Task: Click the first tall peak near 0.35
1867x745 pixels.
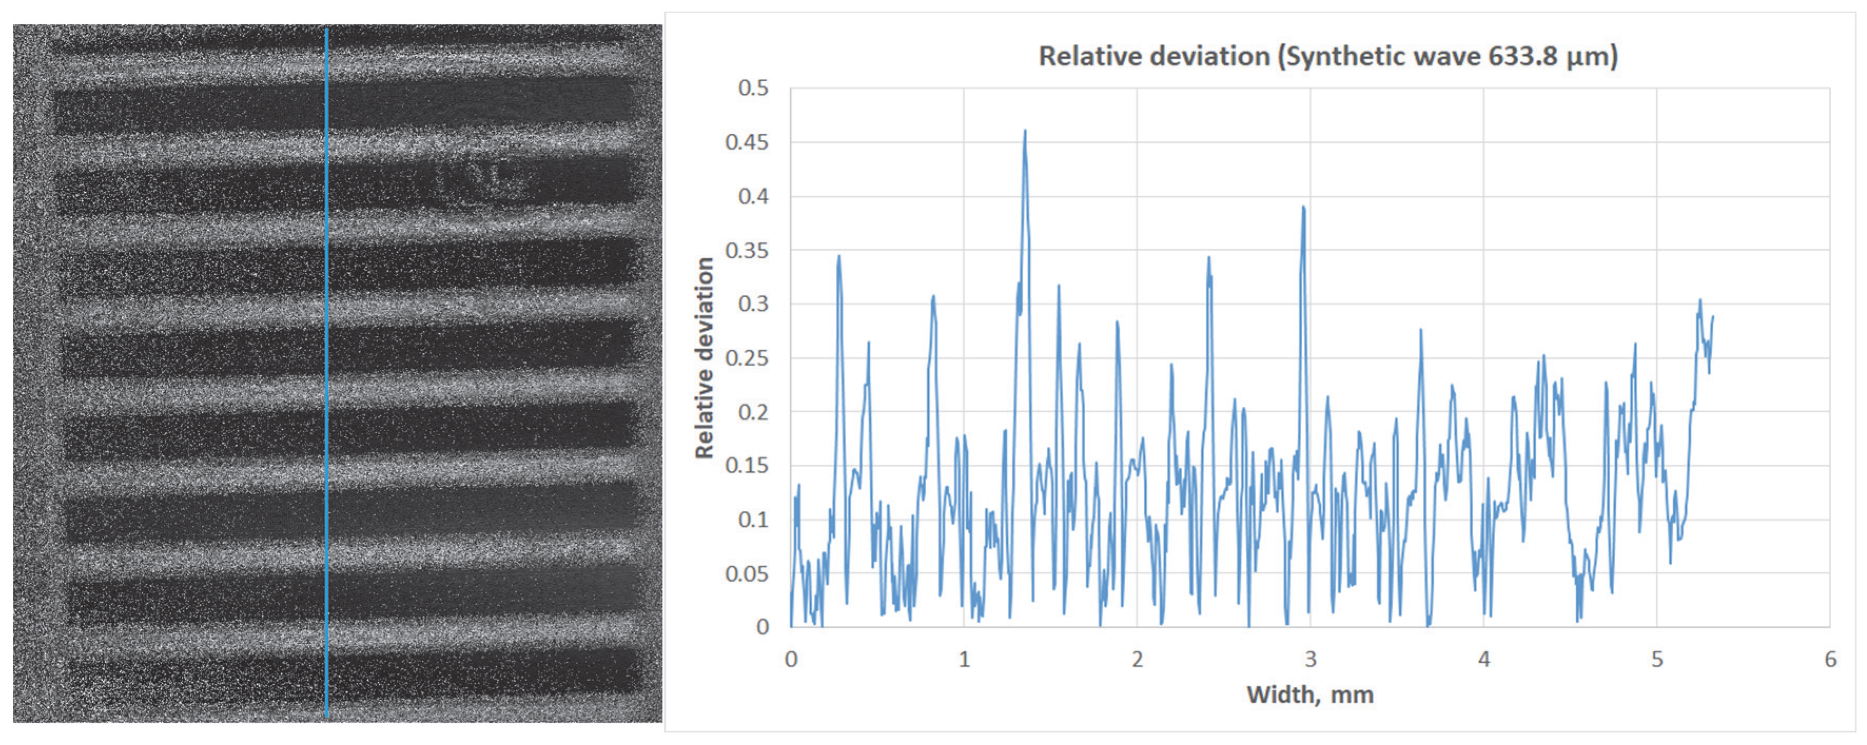Action: (x=839, y=256)
